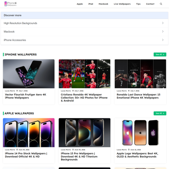The image size is (169, 169).
Task: Click the Contact navigation link
Action: tap(150, 4)
